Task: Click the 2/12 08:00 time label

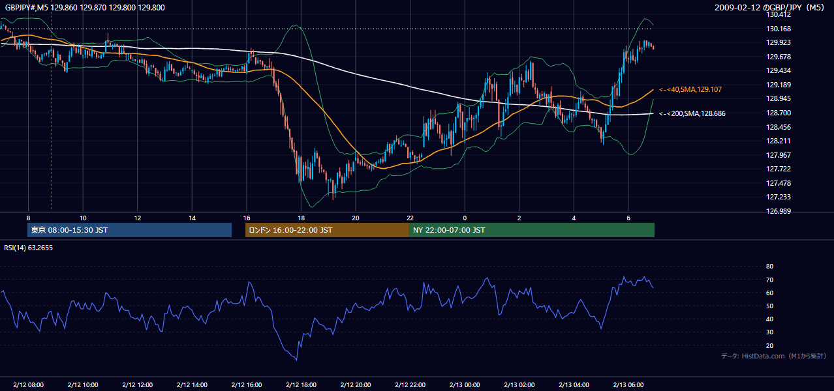Action: tap(28, 384)
